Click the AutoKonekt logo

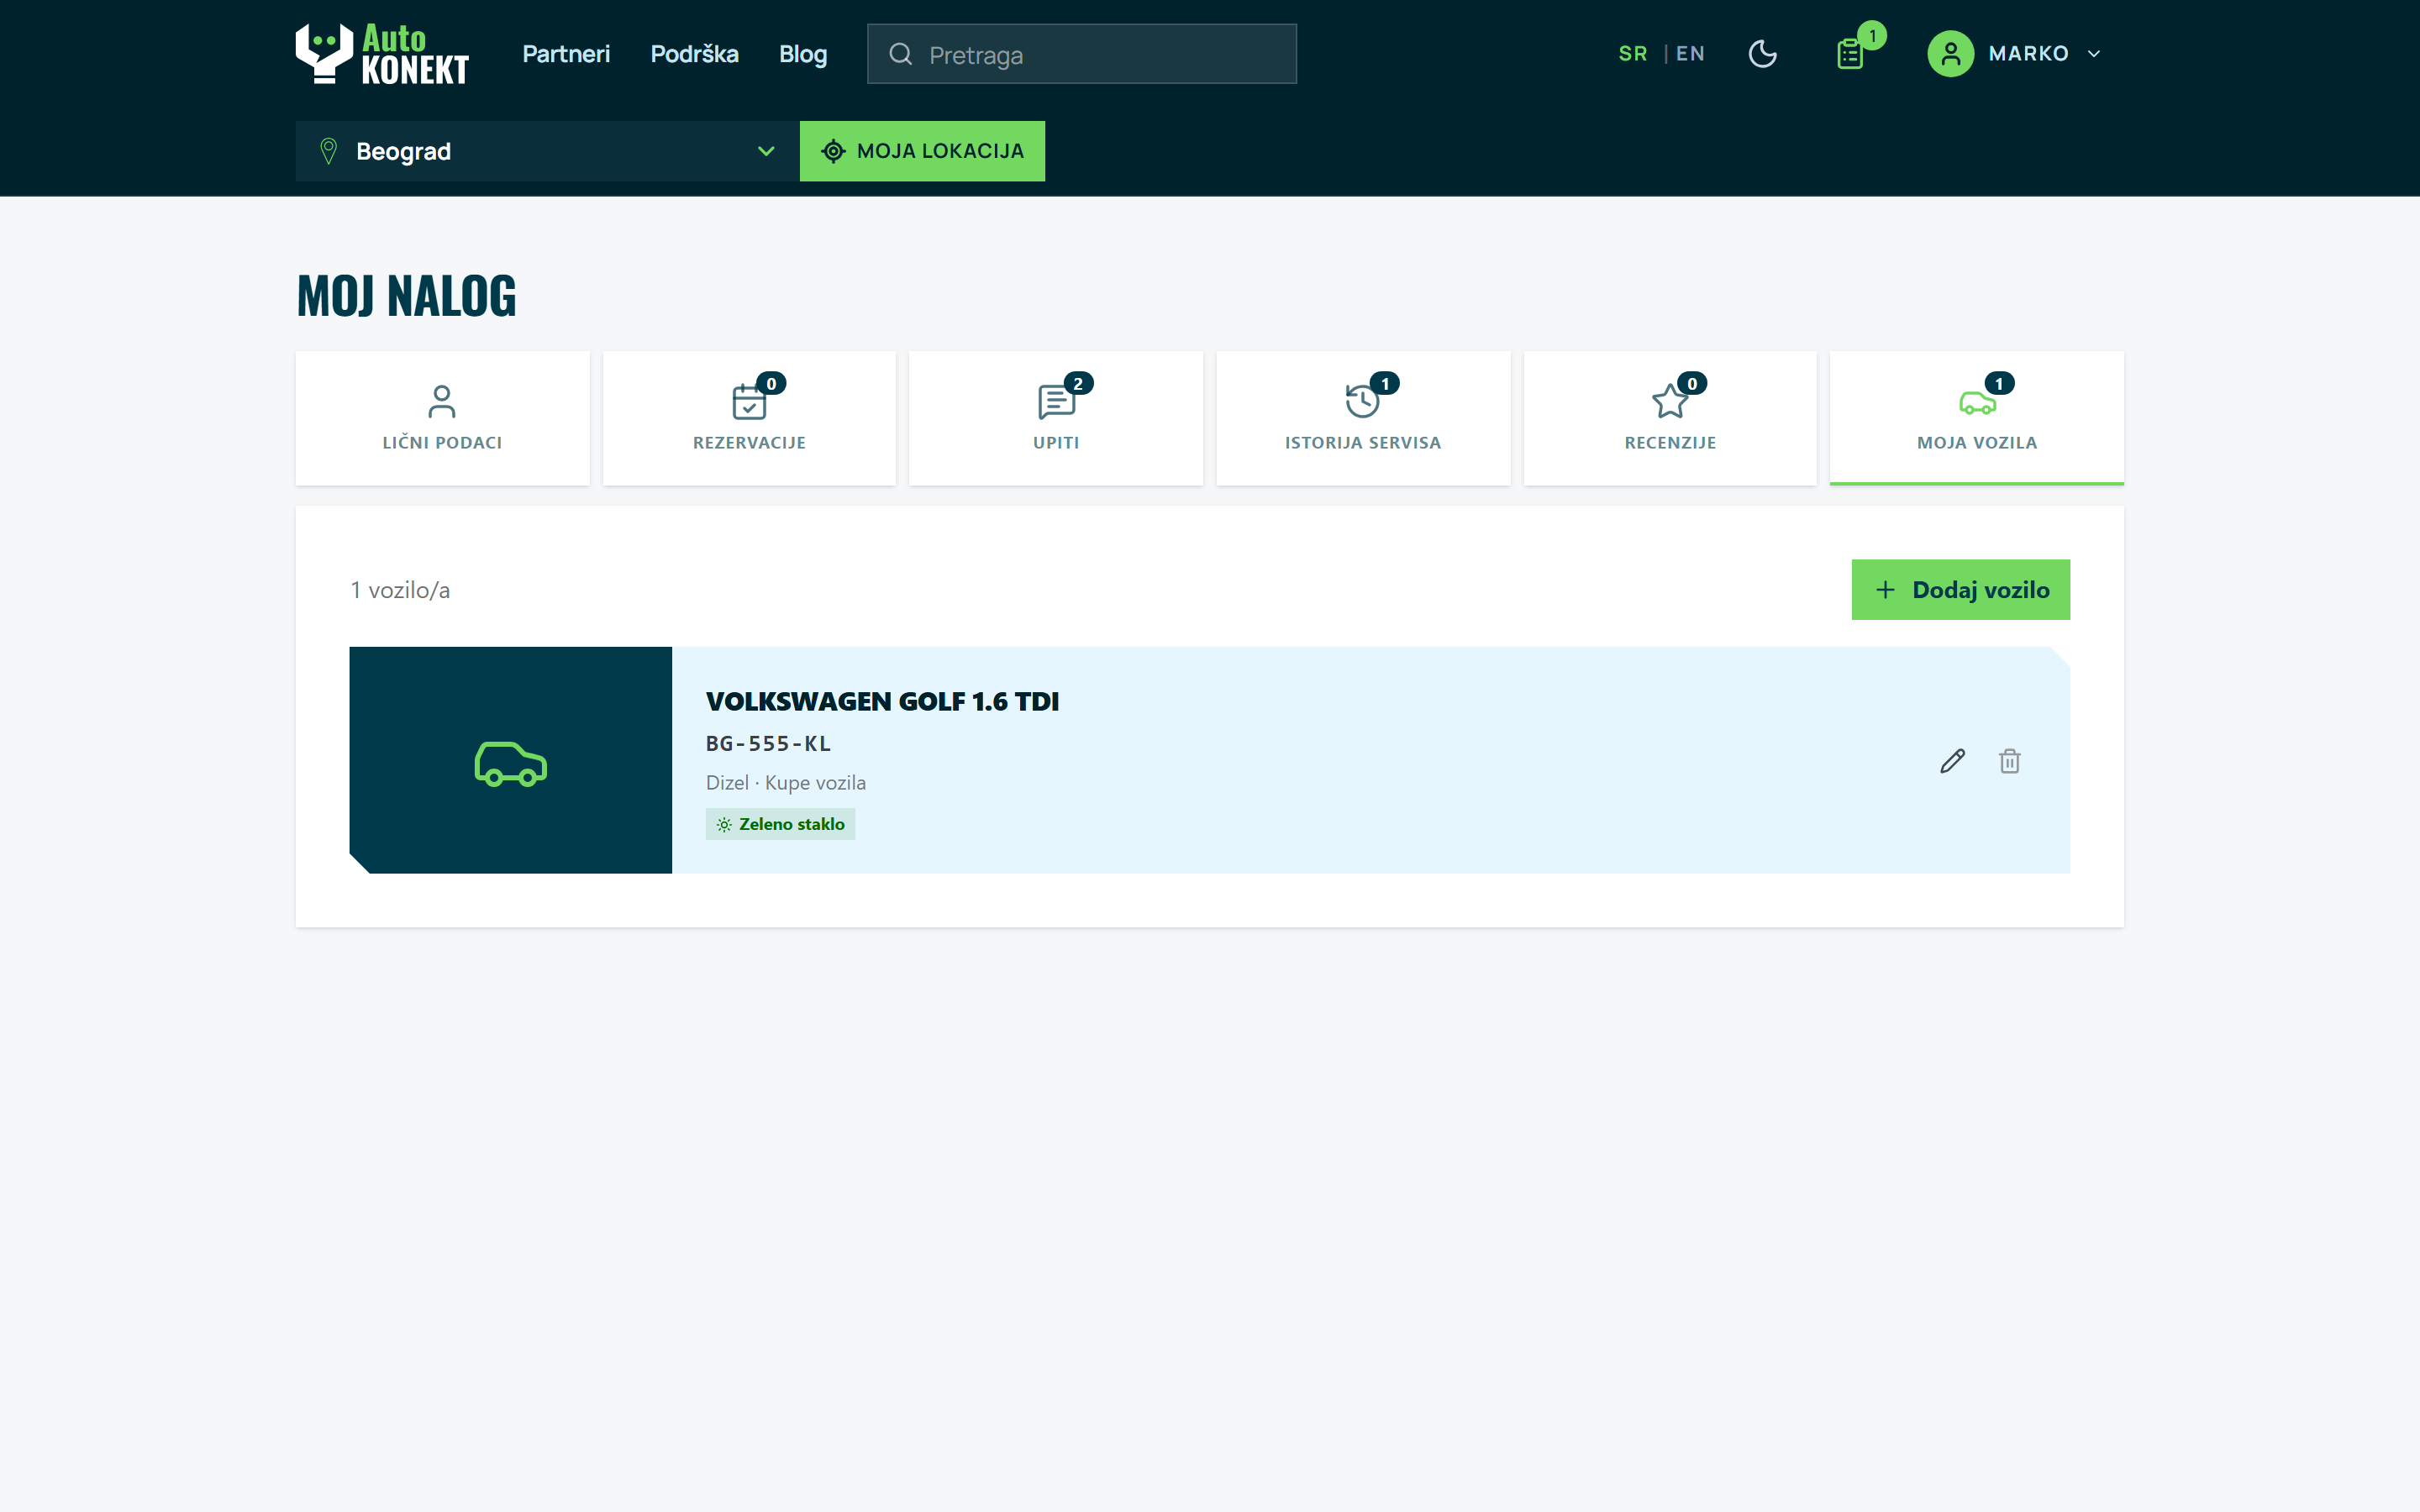[x=382, y=54]
